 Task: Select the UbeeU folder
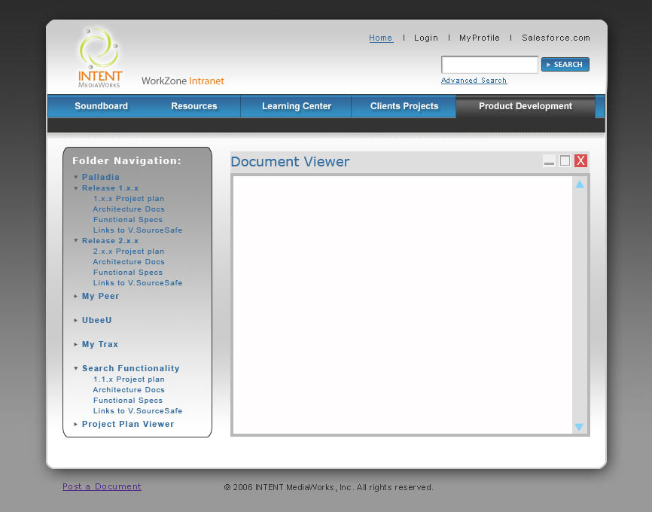97,320
